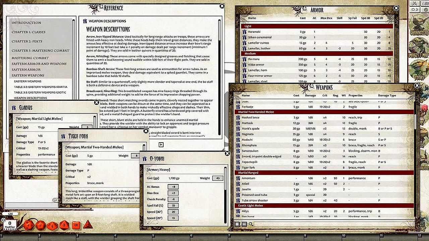Screen dimensions: 429x241
Task: Click the Sansetsukon row name in Weapons
Action: [250, 151]
